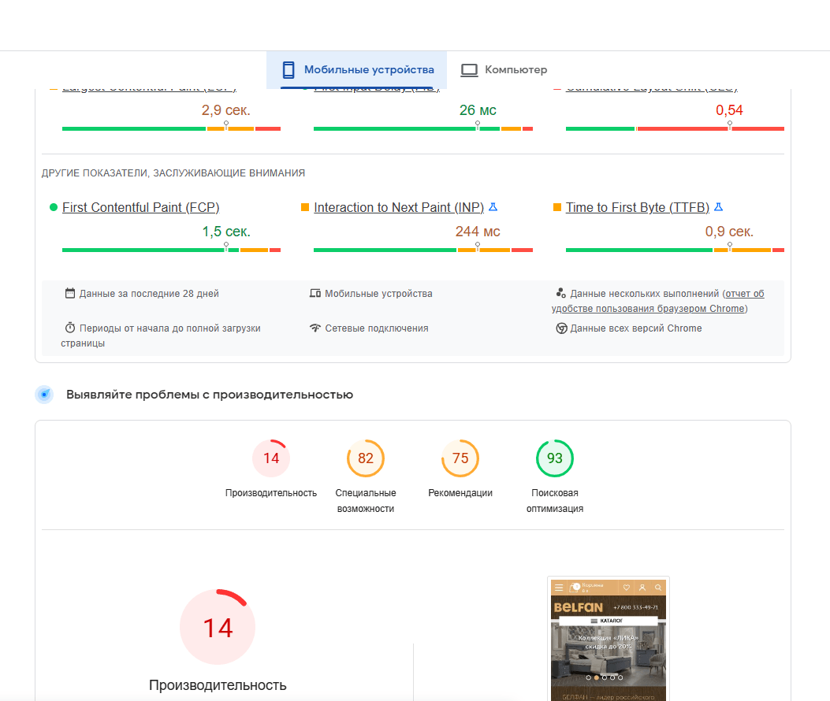
Task: Open the First Contentful Paint (FCP) link
Action: (141, 207)
